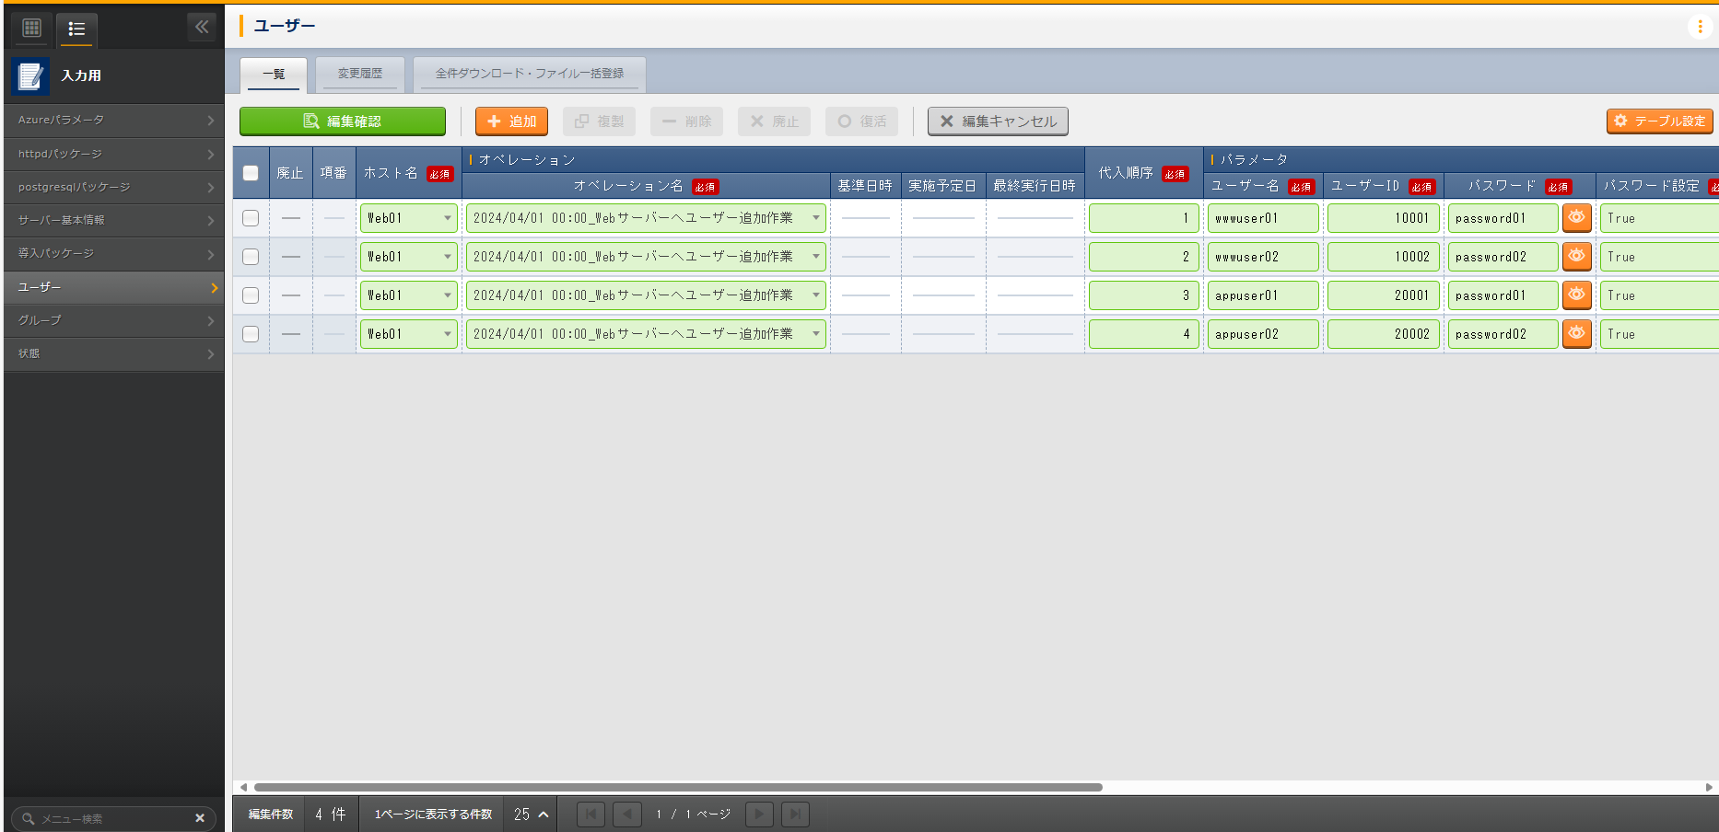
Task: Switch to the 変更履歴 tab
Action: point(359,74)
